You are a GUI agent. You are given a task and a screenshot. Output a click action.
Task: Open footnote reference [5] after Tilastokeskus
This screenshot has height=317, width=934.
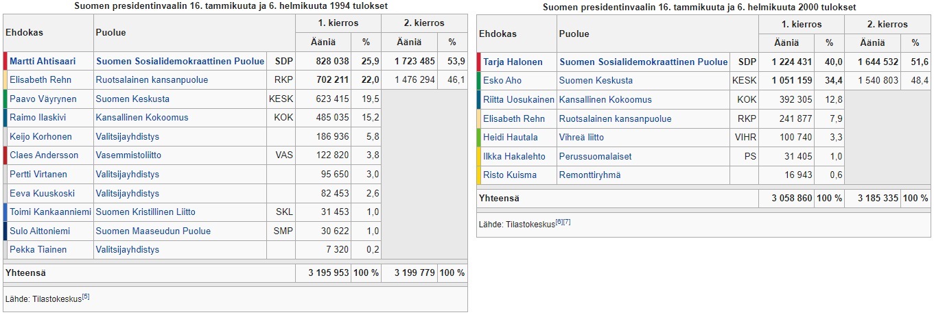[86, 297]
